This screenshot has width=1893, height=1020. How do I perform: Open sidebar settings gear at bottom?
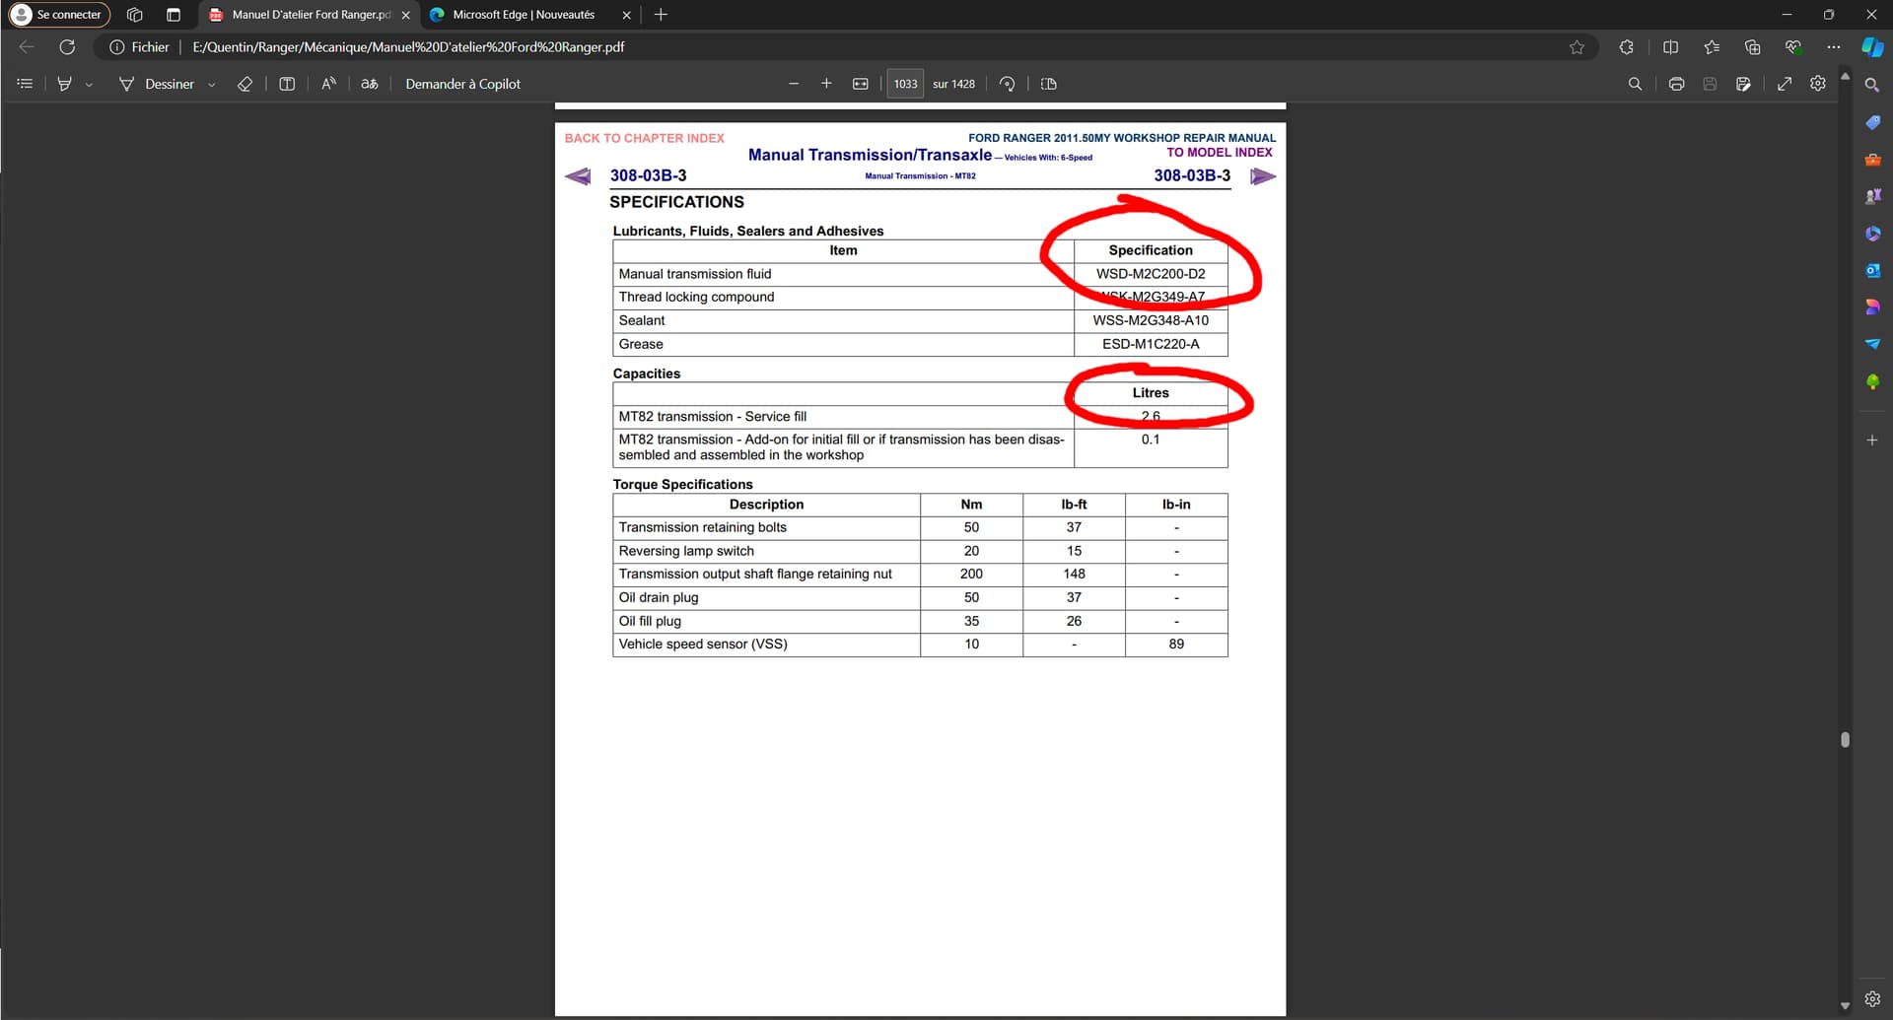(1872, 998)
